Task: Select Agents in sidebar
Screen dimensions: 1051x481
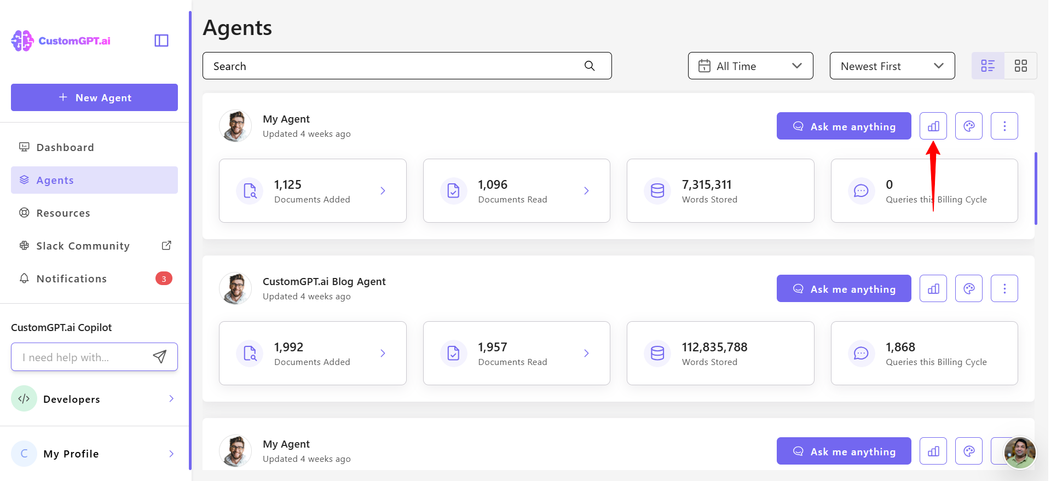Action: click(x=94, y=180)
